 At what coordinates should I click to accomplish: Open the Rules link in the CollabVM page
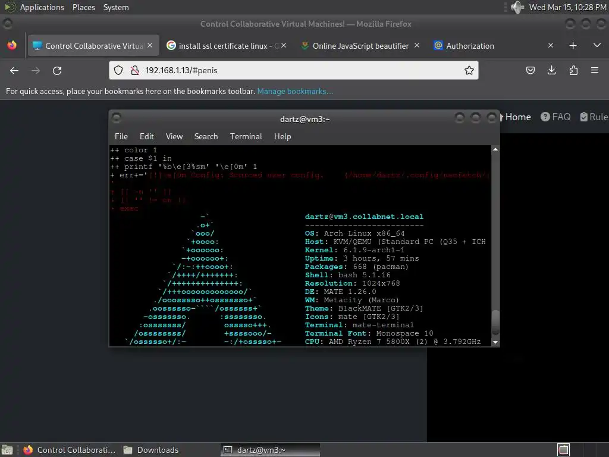(594, 117)
